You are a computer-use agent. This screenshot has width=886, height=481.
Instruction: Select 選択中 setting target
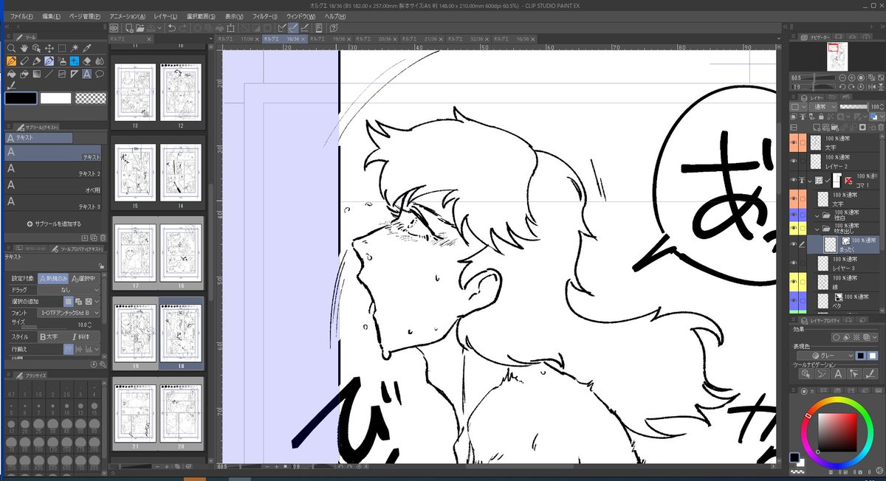coord(85,278)
